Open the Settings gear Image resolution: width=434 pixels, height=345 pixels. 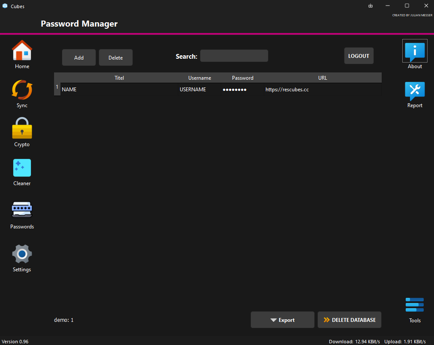click(22, 258)
